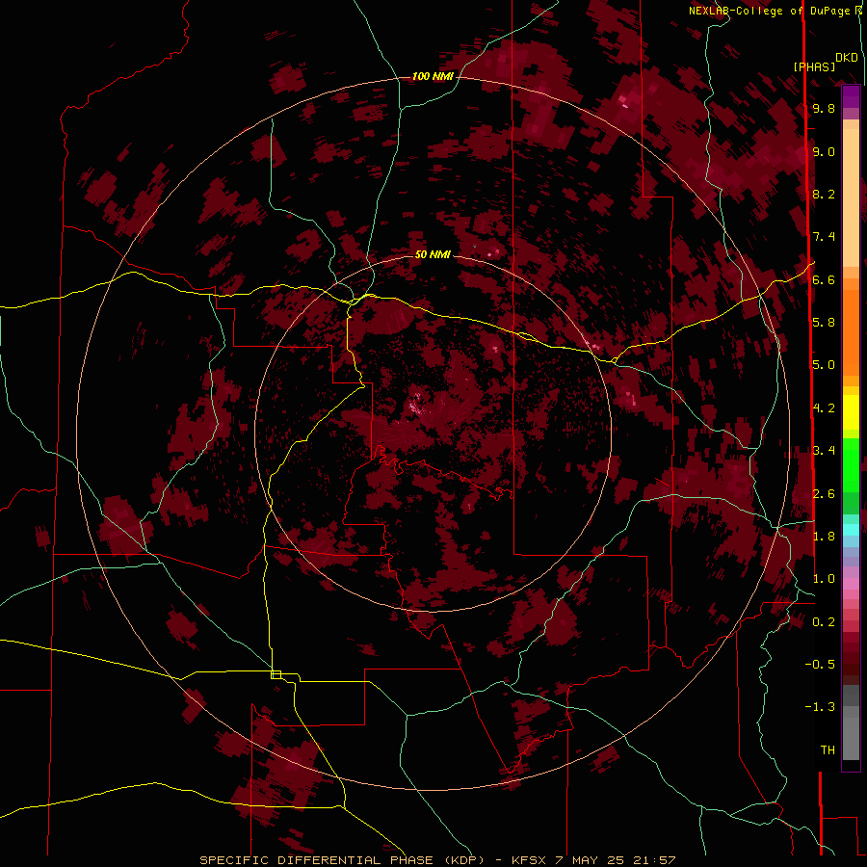This screenshot has height=867, width=867.
Task: Click the peach segment of the color bar
Action: pyautogui.click(x=851, y=197)
